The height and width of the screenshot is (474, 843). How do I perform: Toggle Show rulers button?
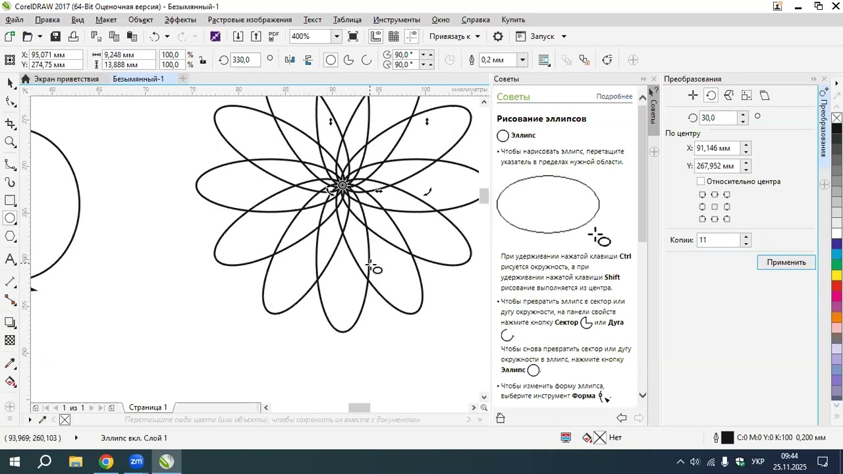click(x=375, y=36)
